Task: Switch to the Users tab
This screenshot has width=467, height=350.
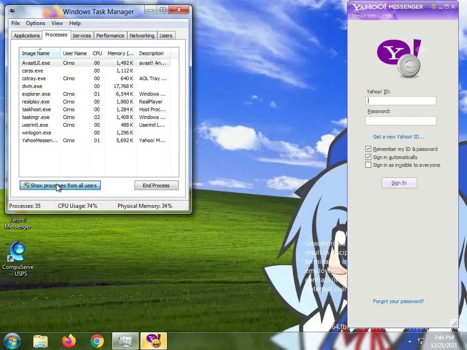Action: pos(166,36)
